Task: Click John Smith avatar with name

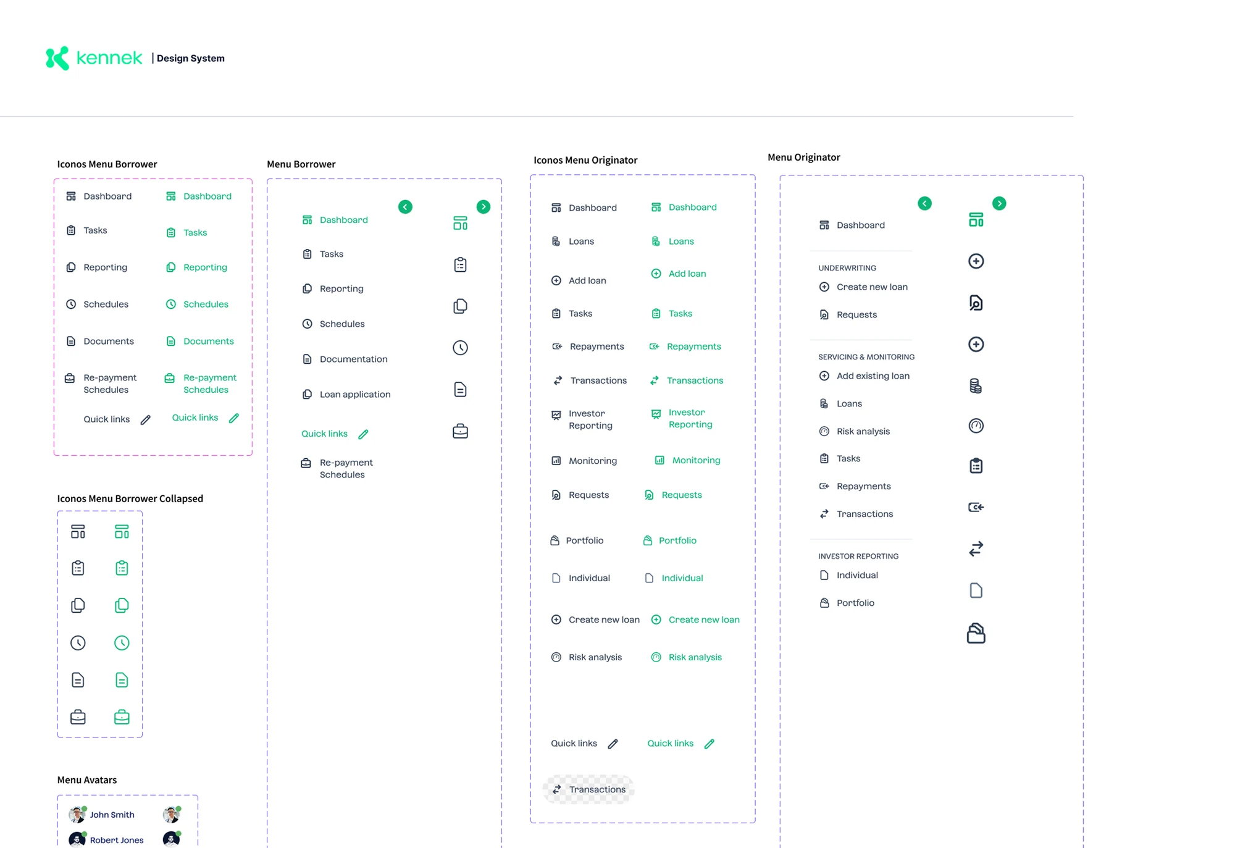Action: pyautogui.click(x=102, y=815)
